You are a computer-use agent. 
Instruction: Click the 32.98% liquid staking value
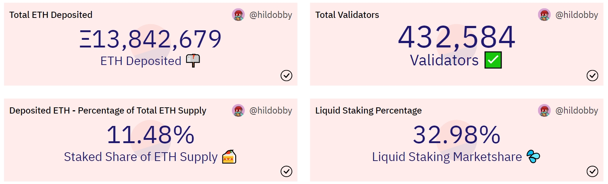(x=457, y=134)
